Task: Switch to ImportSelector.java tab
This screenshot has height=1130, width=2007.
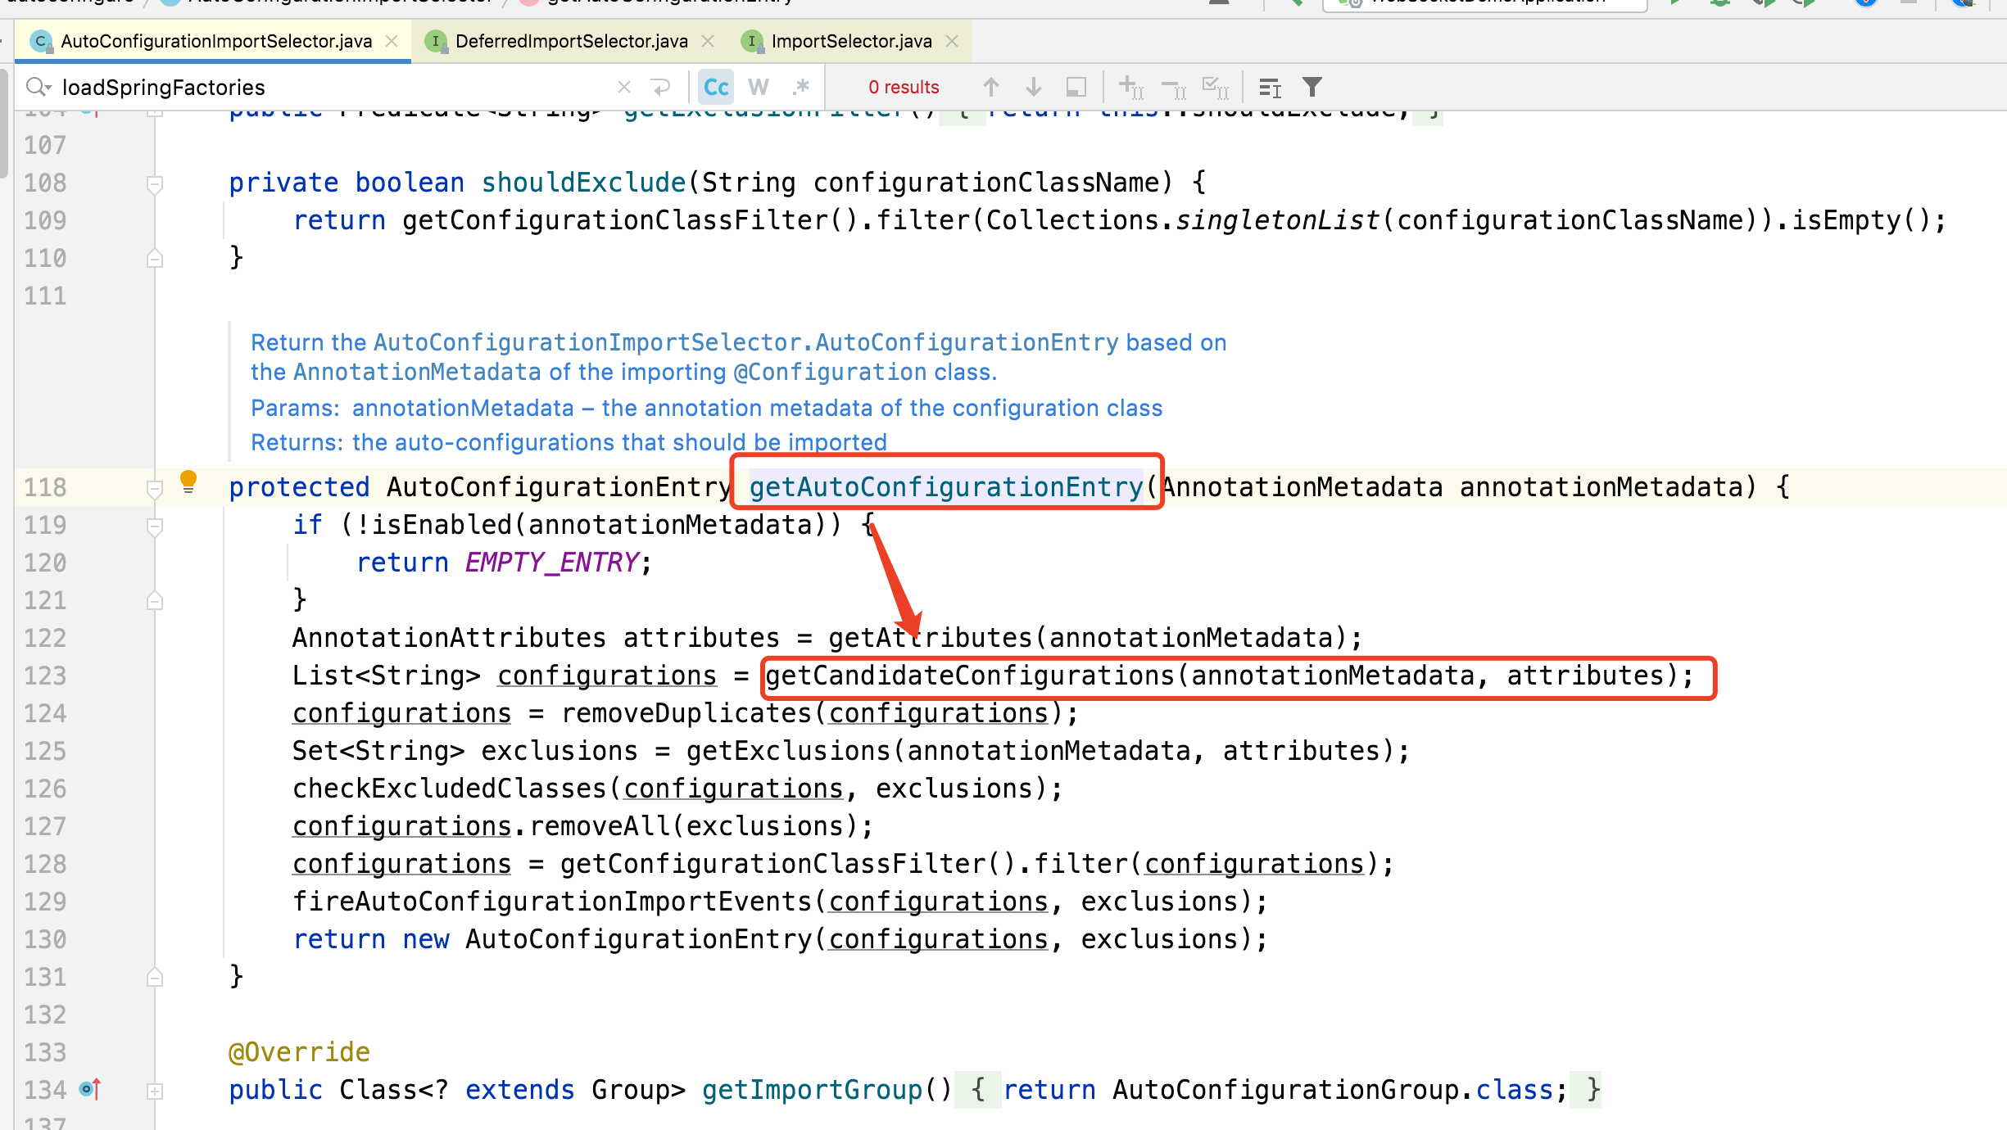Action: coord(851,41)
